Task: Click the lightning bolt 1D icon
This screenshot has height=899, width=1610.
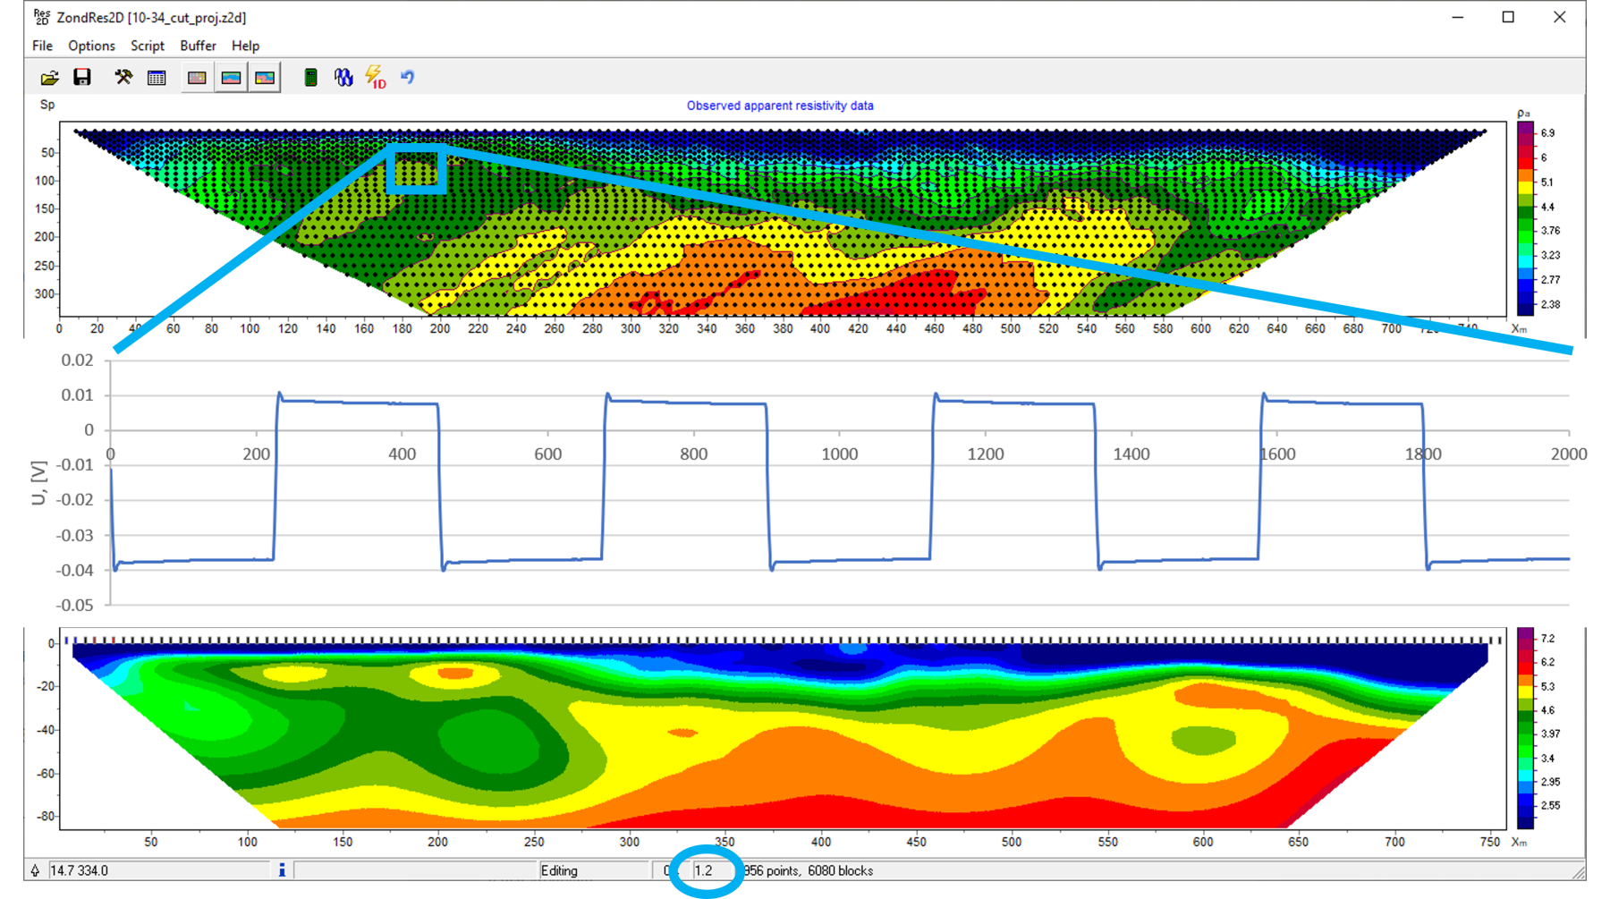Action: (376, 78)
